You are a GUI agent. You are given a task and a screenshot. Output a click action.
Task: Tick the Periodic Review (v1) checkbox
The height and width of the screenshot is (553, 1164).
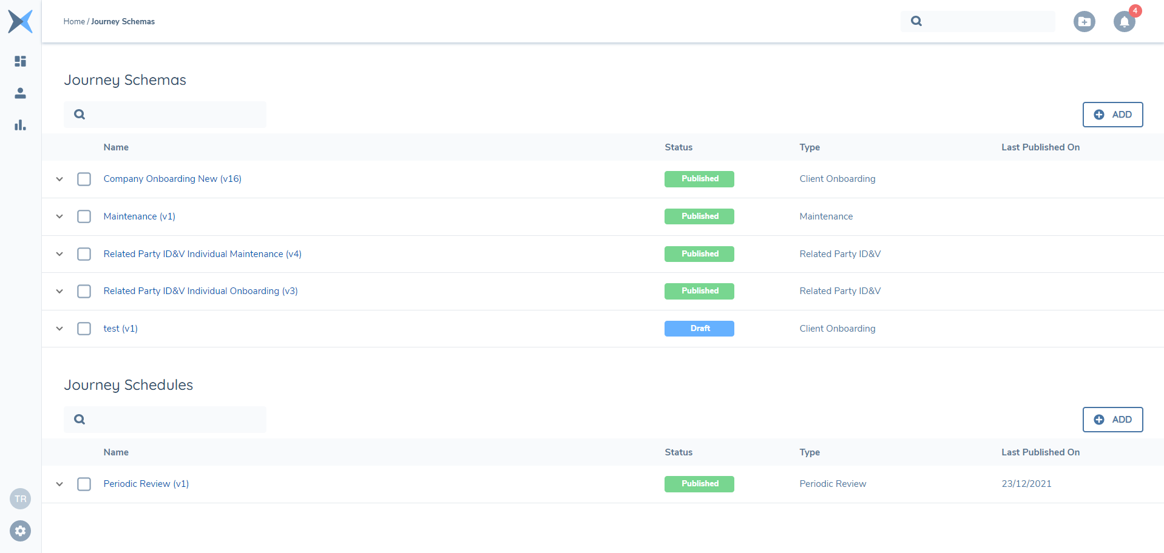pos(84,484)
